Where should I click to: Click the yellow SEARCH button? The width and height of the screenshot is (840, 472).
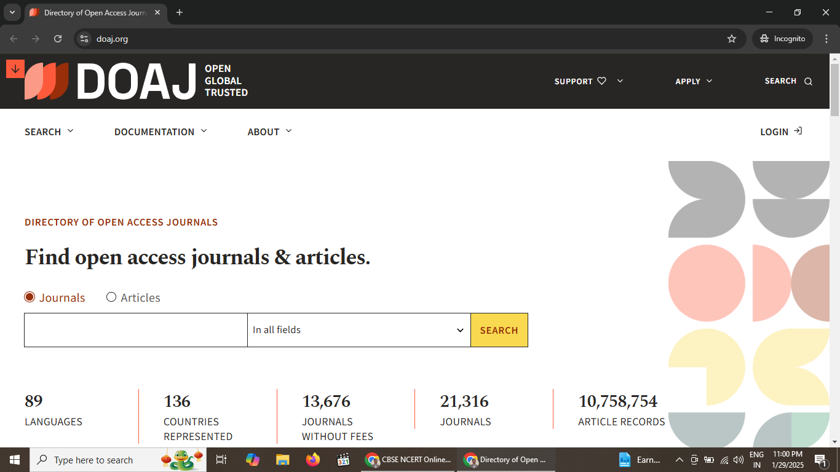pos(499,330)
